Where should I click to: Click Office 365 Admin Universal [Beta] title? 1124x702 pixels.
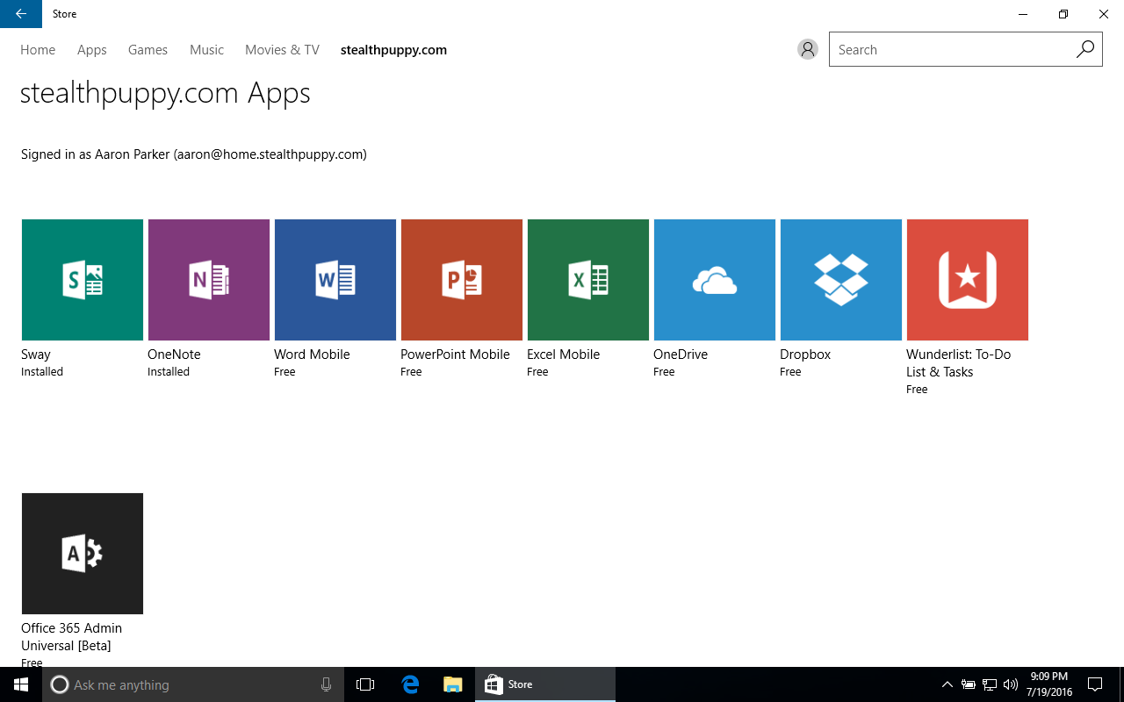coord(71,637)
